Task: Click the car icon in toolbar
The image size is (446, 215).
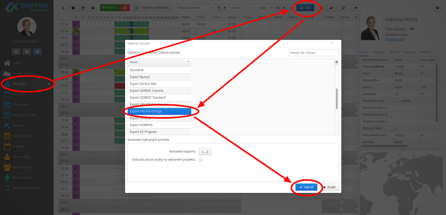Action: point(93,8)
